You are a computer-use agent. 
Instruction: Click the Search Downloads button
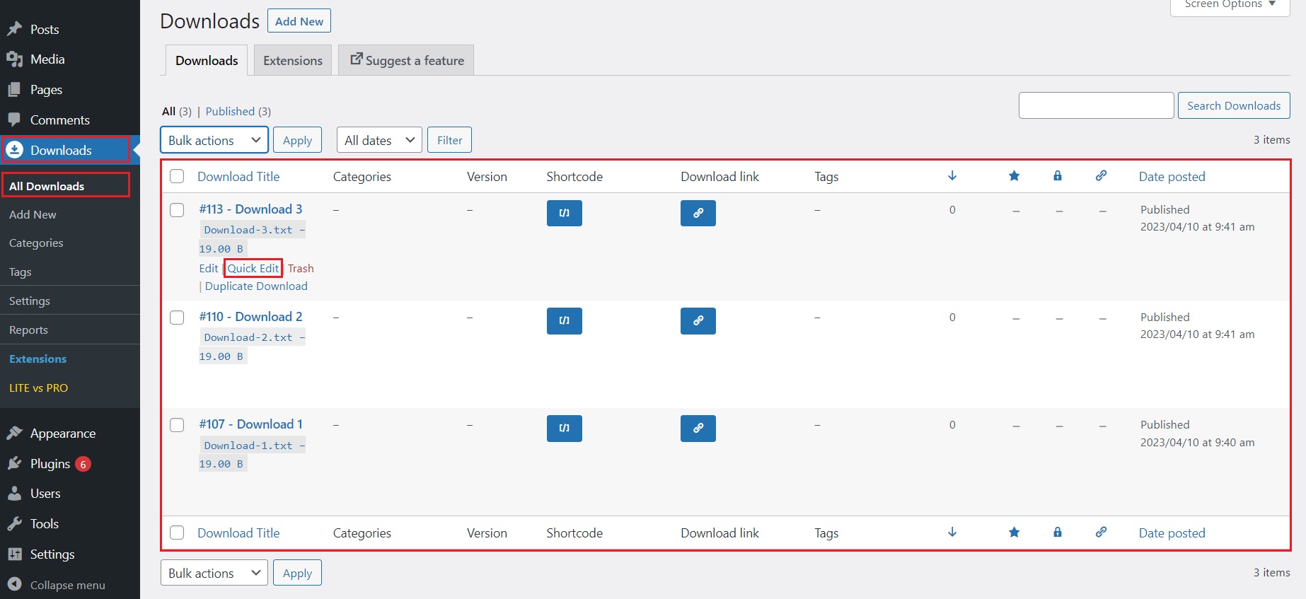pyautogui.click(x=1234, y=105)
